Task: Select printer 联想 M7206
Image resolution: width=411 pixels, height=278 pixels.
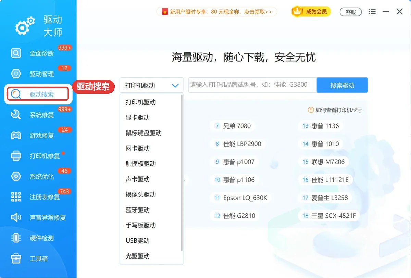Action: [324, 162]
